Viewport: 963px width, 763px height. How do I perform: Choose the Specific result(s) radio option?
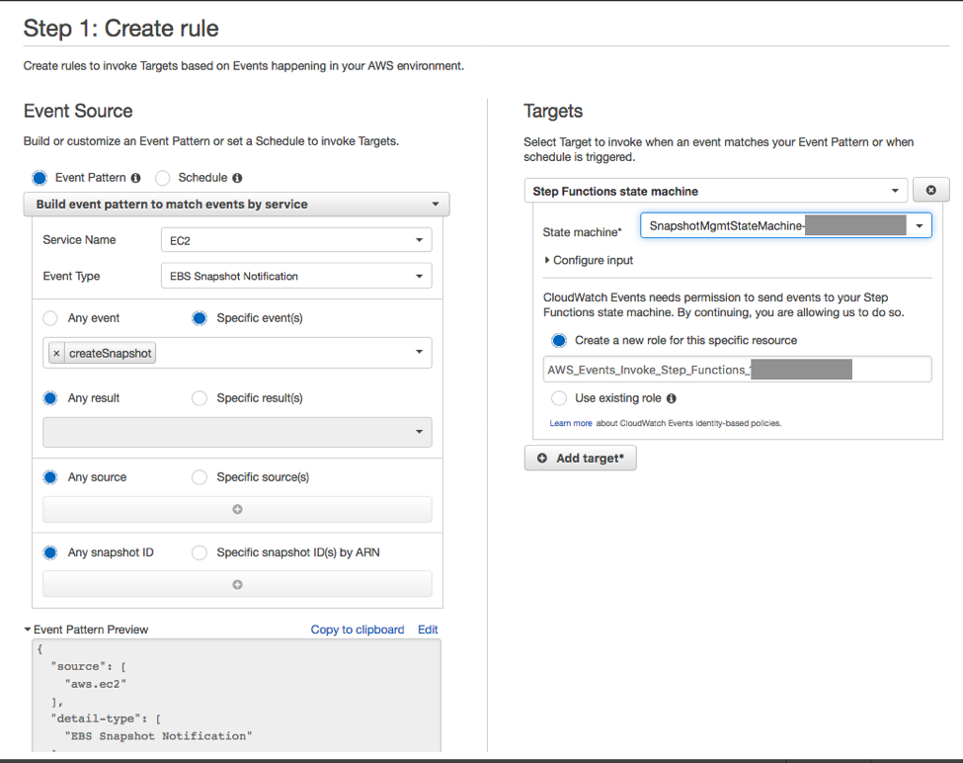[200, 398]
